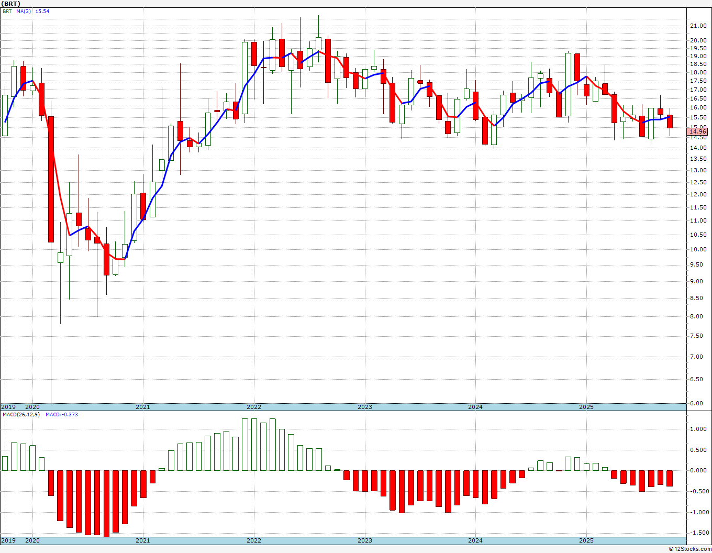
Task: Click 2025 on the price chart time axis
Action: click(586, 407)
